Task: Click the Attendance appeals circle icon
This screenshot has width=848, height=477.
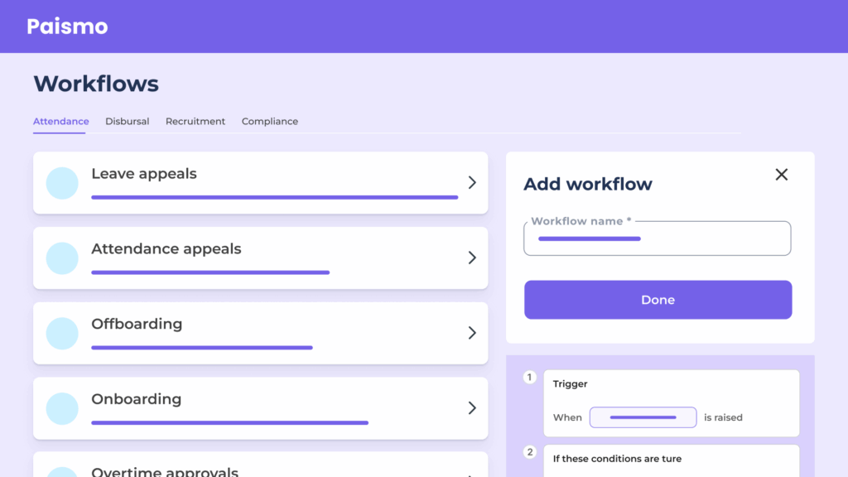Action: point(62,258)
